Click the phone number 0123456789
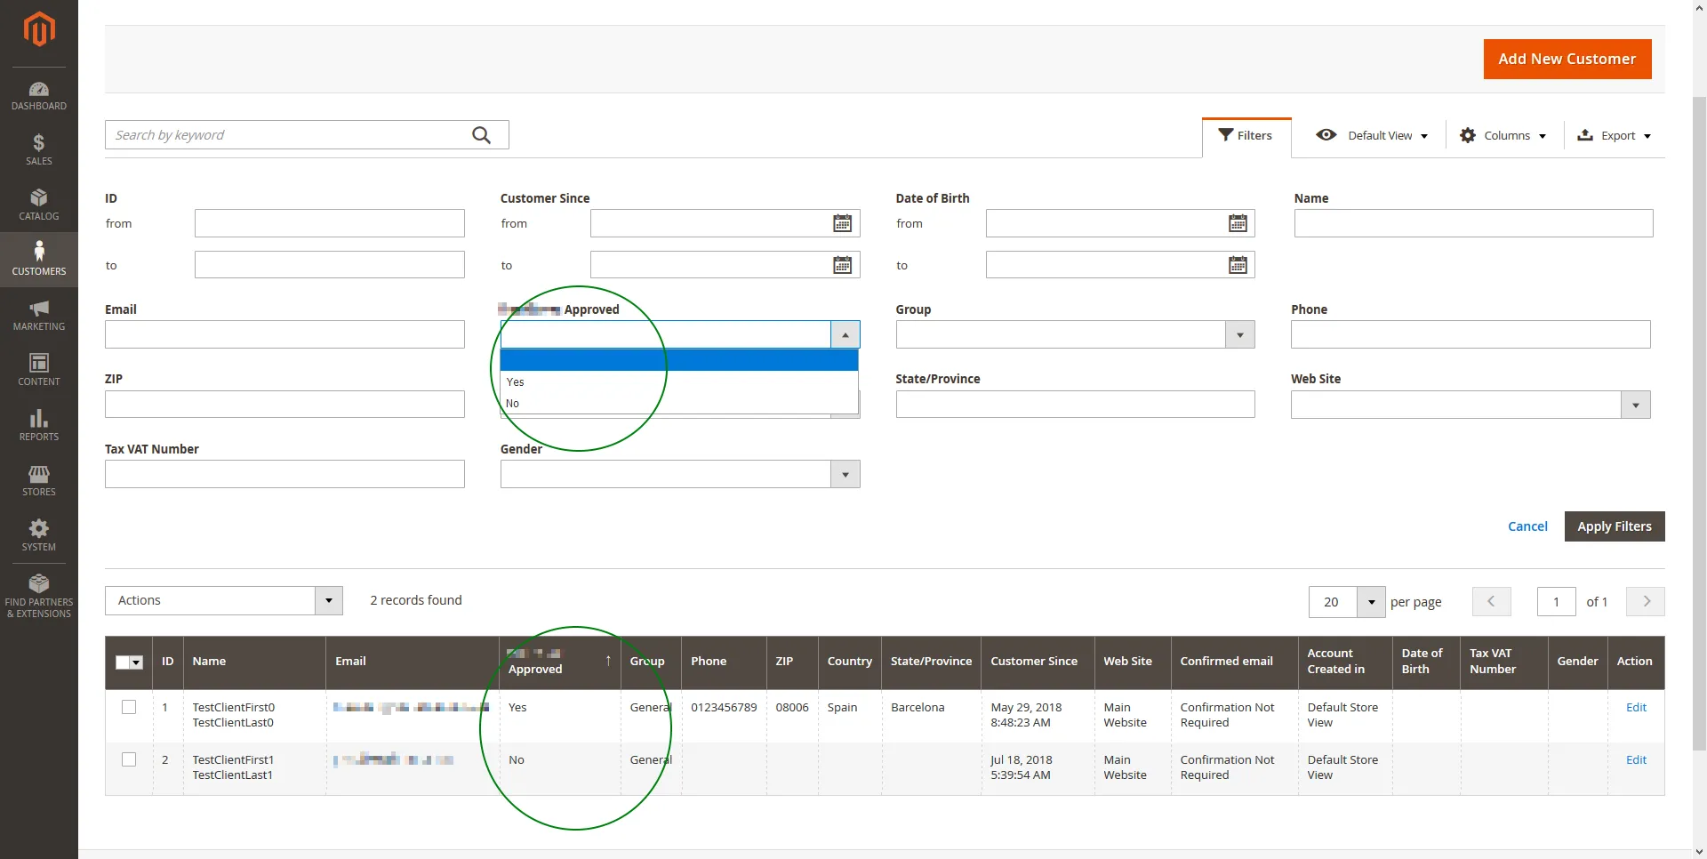This screenshot has width=1707, height=859. 724,707
